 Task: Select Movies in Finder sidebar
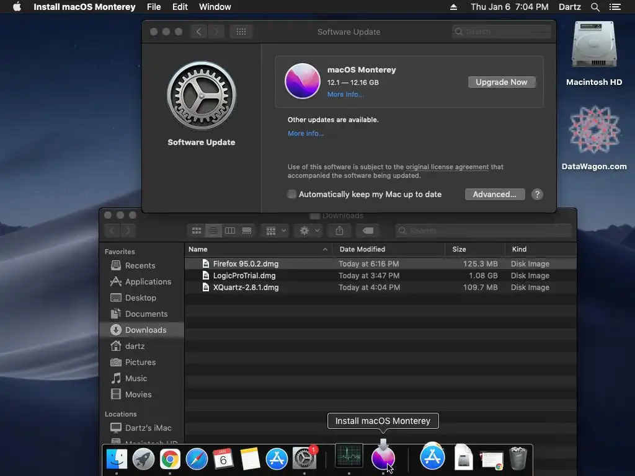(141, 395)
